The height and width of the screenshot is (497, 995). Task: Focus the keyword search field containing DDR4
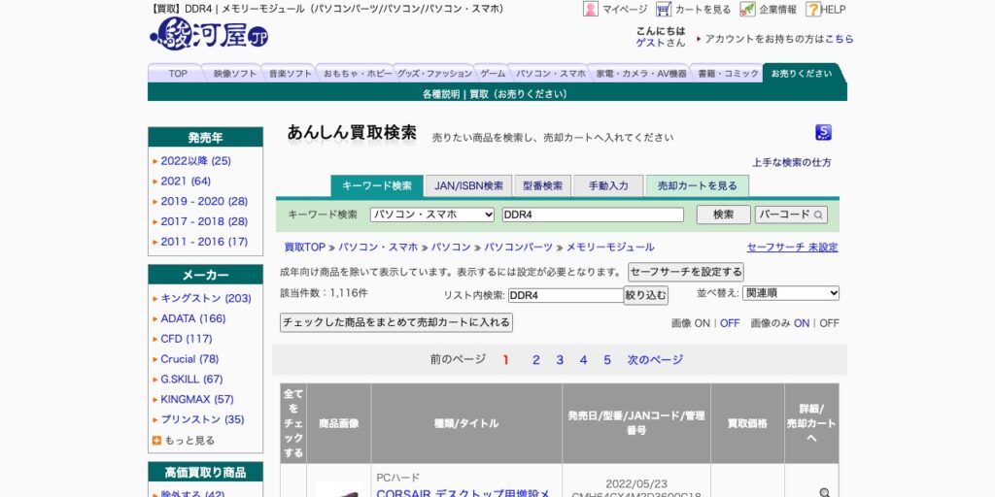(x=593, y=215)
